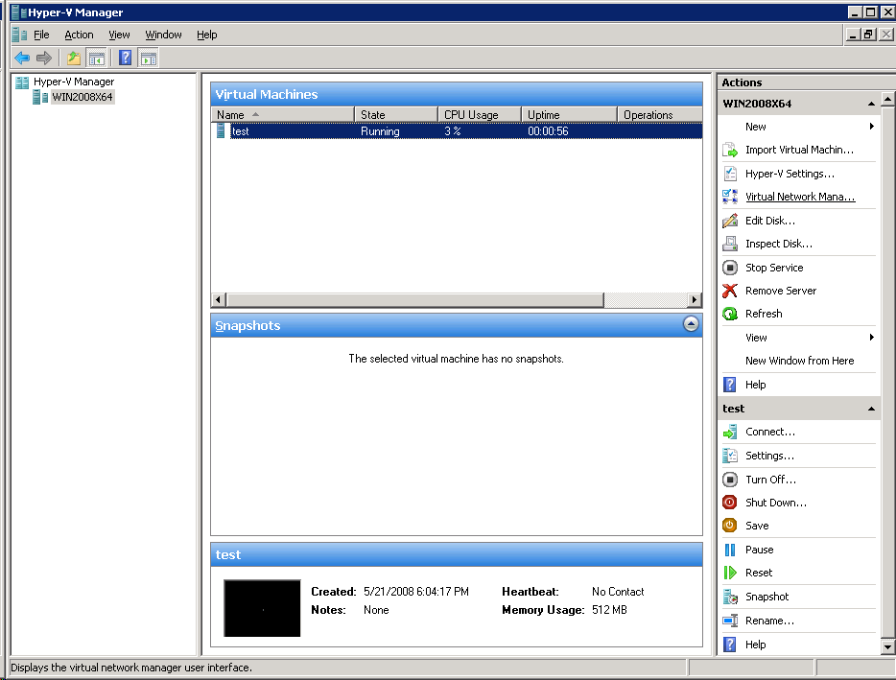Click the blue Pause icon
896x680 pixels.
(x=730, y=550)
